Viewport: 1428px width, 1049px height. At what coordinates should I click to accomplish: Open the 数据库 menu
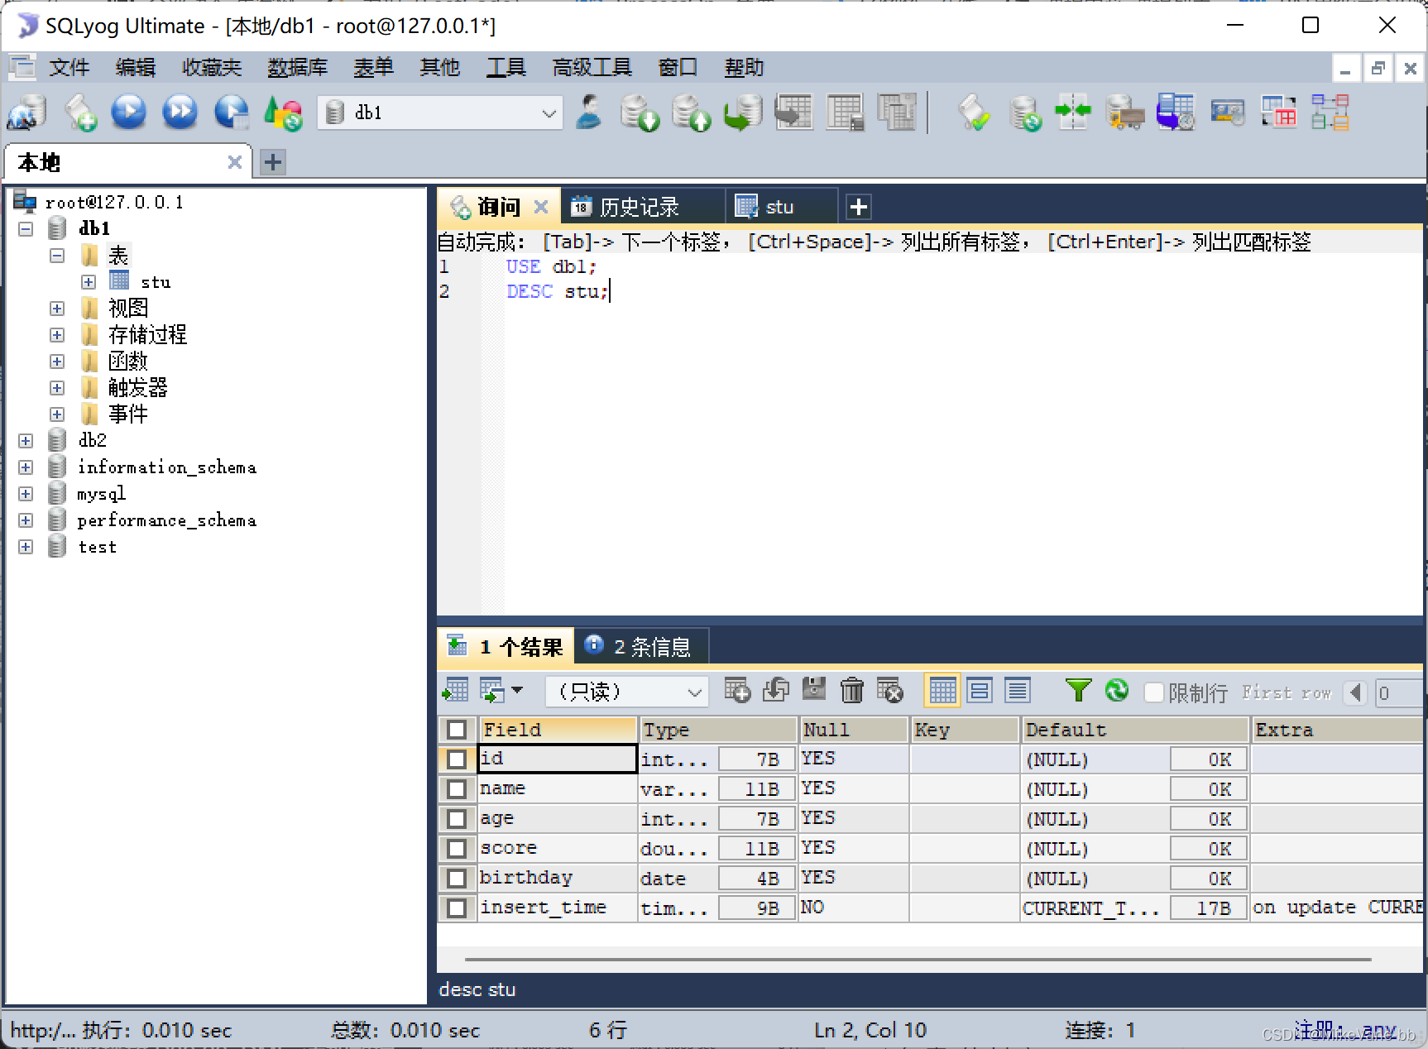(298, 67)
